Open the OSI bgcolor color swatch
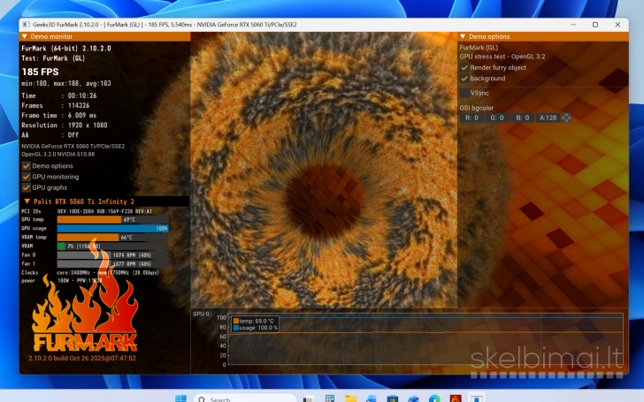 pyautogui.click(x=566, y=118)
